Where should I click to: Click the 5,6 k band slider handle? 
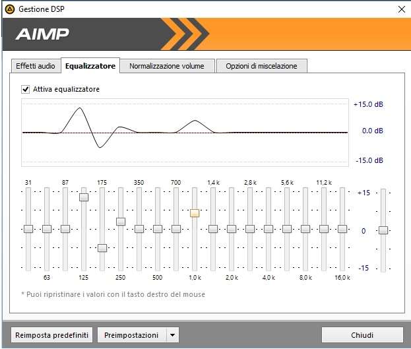click(x=287, y=229)
